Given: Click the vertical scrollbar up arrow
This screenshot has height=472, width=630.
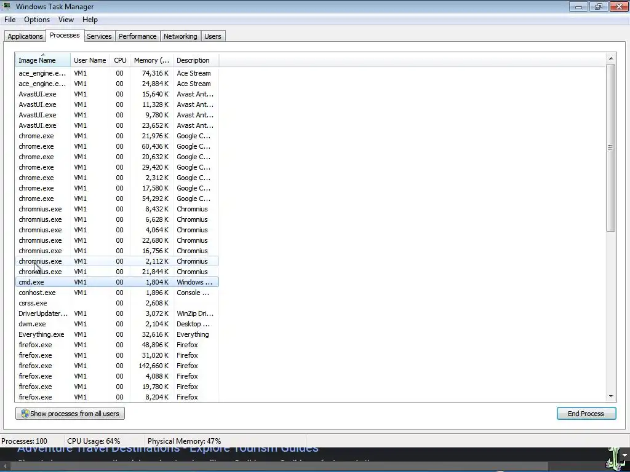Looking at the screenshot, I should click(x=611, y=58).
